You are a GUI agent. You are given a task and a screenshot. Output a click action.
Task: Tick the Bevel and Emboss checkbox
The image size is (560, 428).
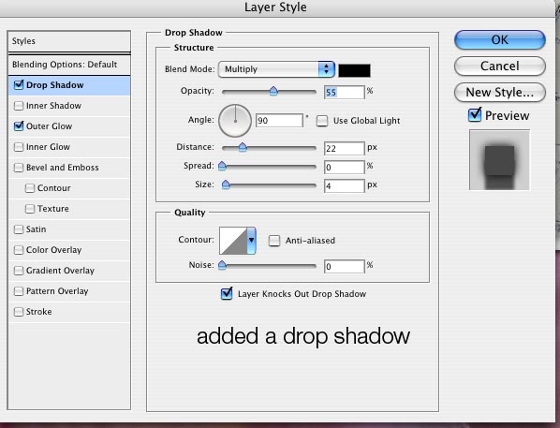pyautogui.click(x=19, y=168)
